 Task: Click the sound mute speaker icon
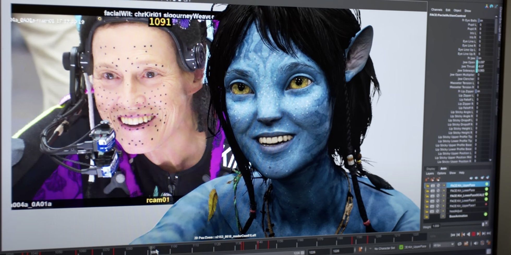476,244
